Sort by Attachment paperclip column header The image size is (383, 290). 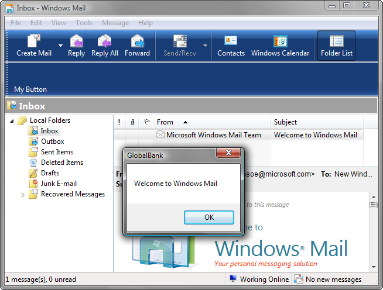click(132, 122)
